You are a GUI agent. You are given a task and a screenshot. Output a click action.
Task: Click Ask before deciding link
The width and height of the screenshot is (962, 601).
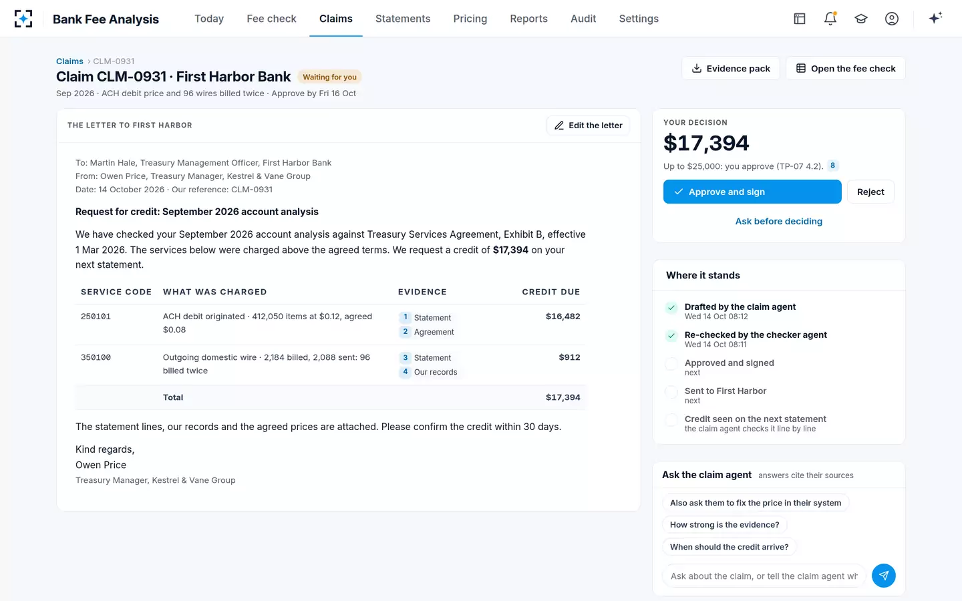(x=779, y=221)
